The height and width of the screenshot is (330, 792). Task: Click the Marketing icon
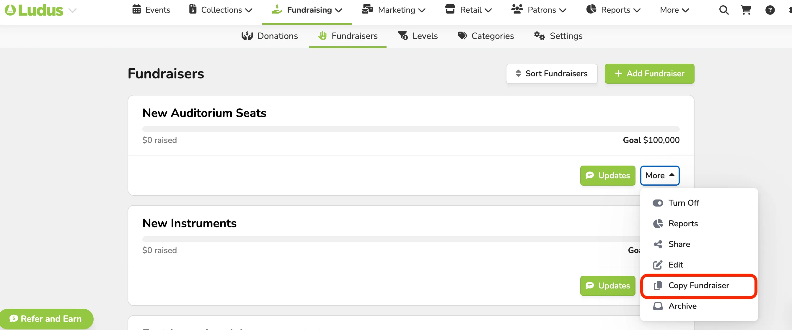click(367, 9)
